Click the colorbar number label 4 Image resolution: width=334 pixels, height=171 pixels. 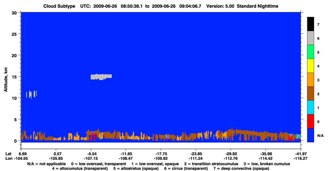pos(318,66)
